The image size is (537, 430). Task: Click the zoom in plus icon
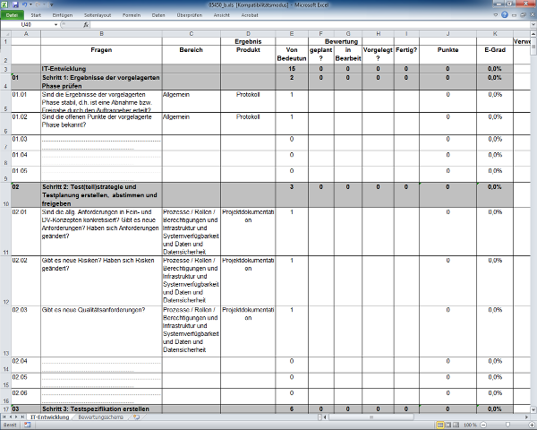(x=531, y=426)
